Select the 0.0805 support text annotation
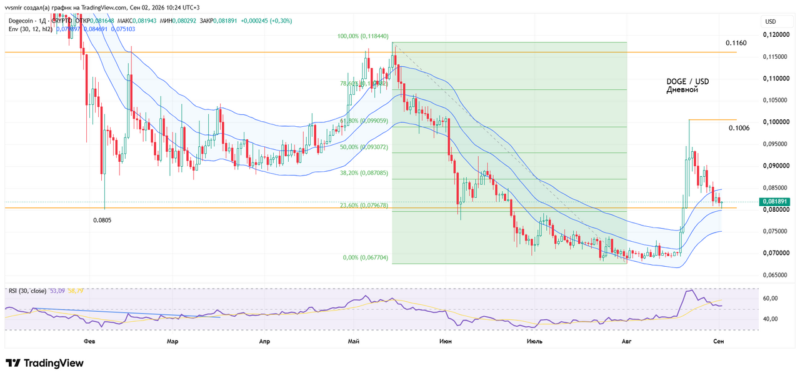Screen dimensions: 800x378 (102, 220)
